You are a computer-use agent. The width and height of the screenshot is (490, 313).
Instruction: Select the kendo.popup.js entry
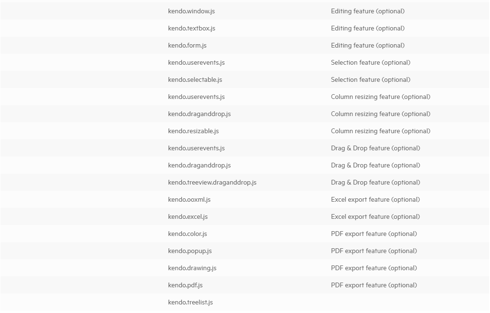click(190, 251)
